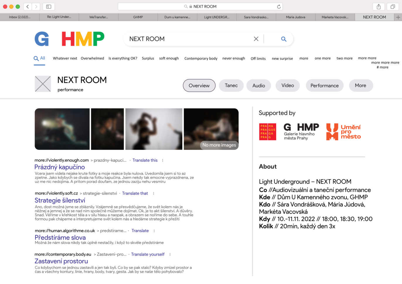Open the Zastavení prostoru result

(61, 261)
